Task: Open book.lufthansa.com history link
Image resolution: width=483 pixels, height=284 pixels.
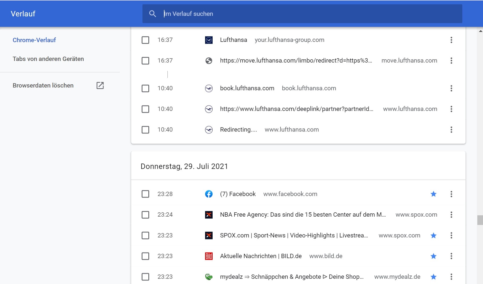Action: point(247,88)
